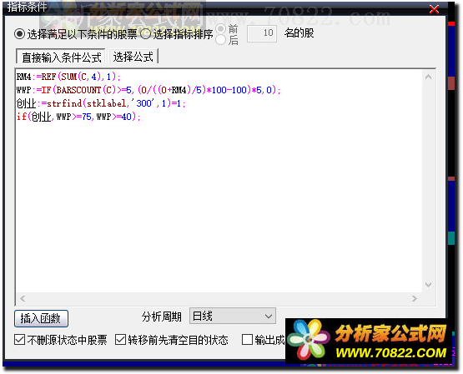Click the editor's scroll down arrow
463x374 pixels.
428,285
